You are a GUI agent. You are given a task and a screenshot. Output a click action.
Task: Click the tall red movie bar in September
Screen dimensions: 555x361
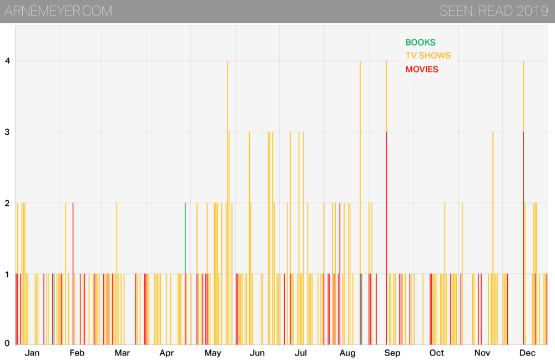click(386, 238)
